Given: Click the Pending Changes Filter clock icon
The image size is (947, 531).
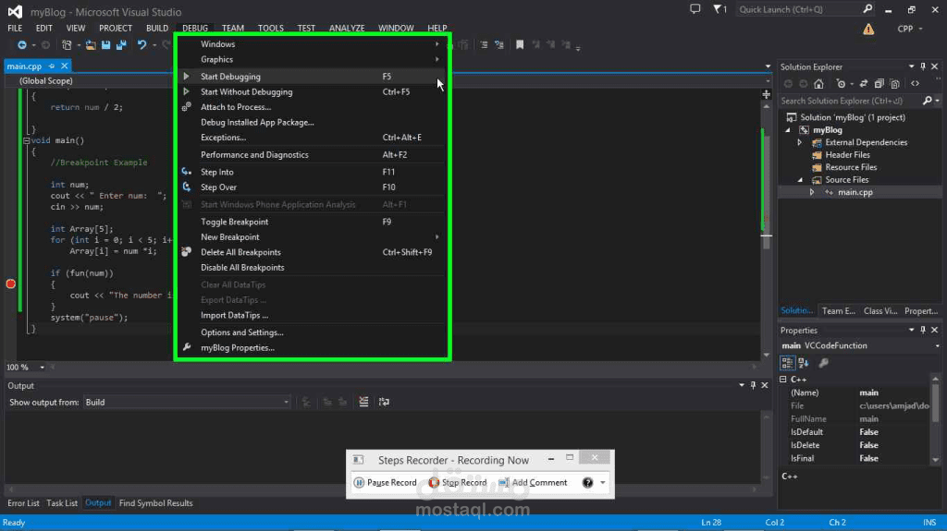Looking at the screenshot, I should (x=842, y=84).
